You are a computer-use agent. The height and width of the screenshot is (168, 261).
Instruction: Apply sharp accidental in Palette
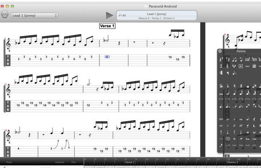click(241, 86)
